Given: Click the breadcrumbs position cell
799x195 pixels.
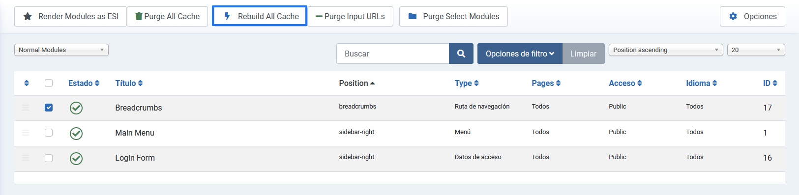Looking at the screenshot, I should coord(357,107).
